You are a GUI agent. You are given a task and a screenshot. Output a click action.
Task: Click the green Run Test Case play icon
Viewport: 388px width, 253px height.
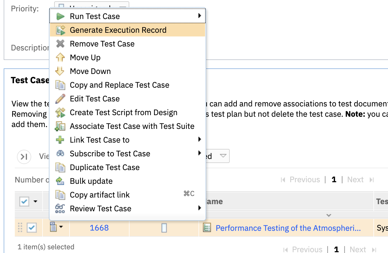pos(61,16)
